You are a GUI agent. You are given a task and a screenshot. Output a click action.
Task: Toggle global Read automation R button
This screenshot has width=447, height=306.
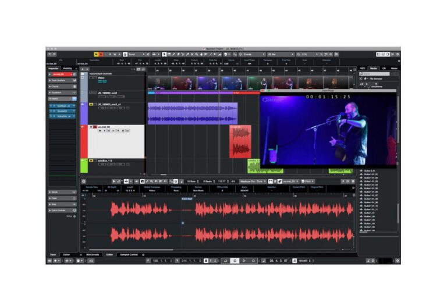(111, 54)
